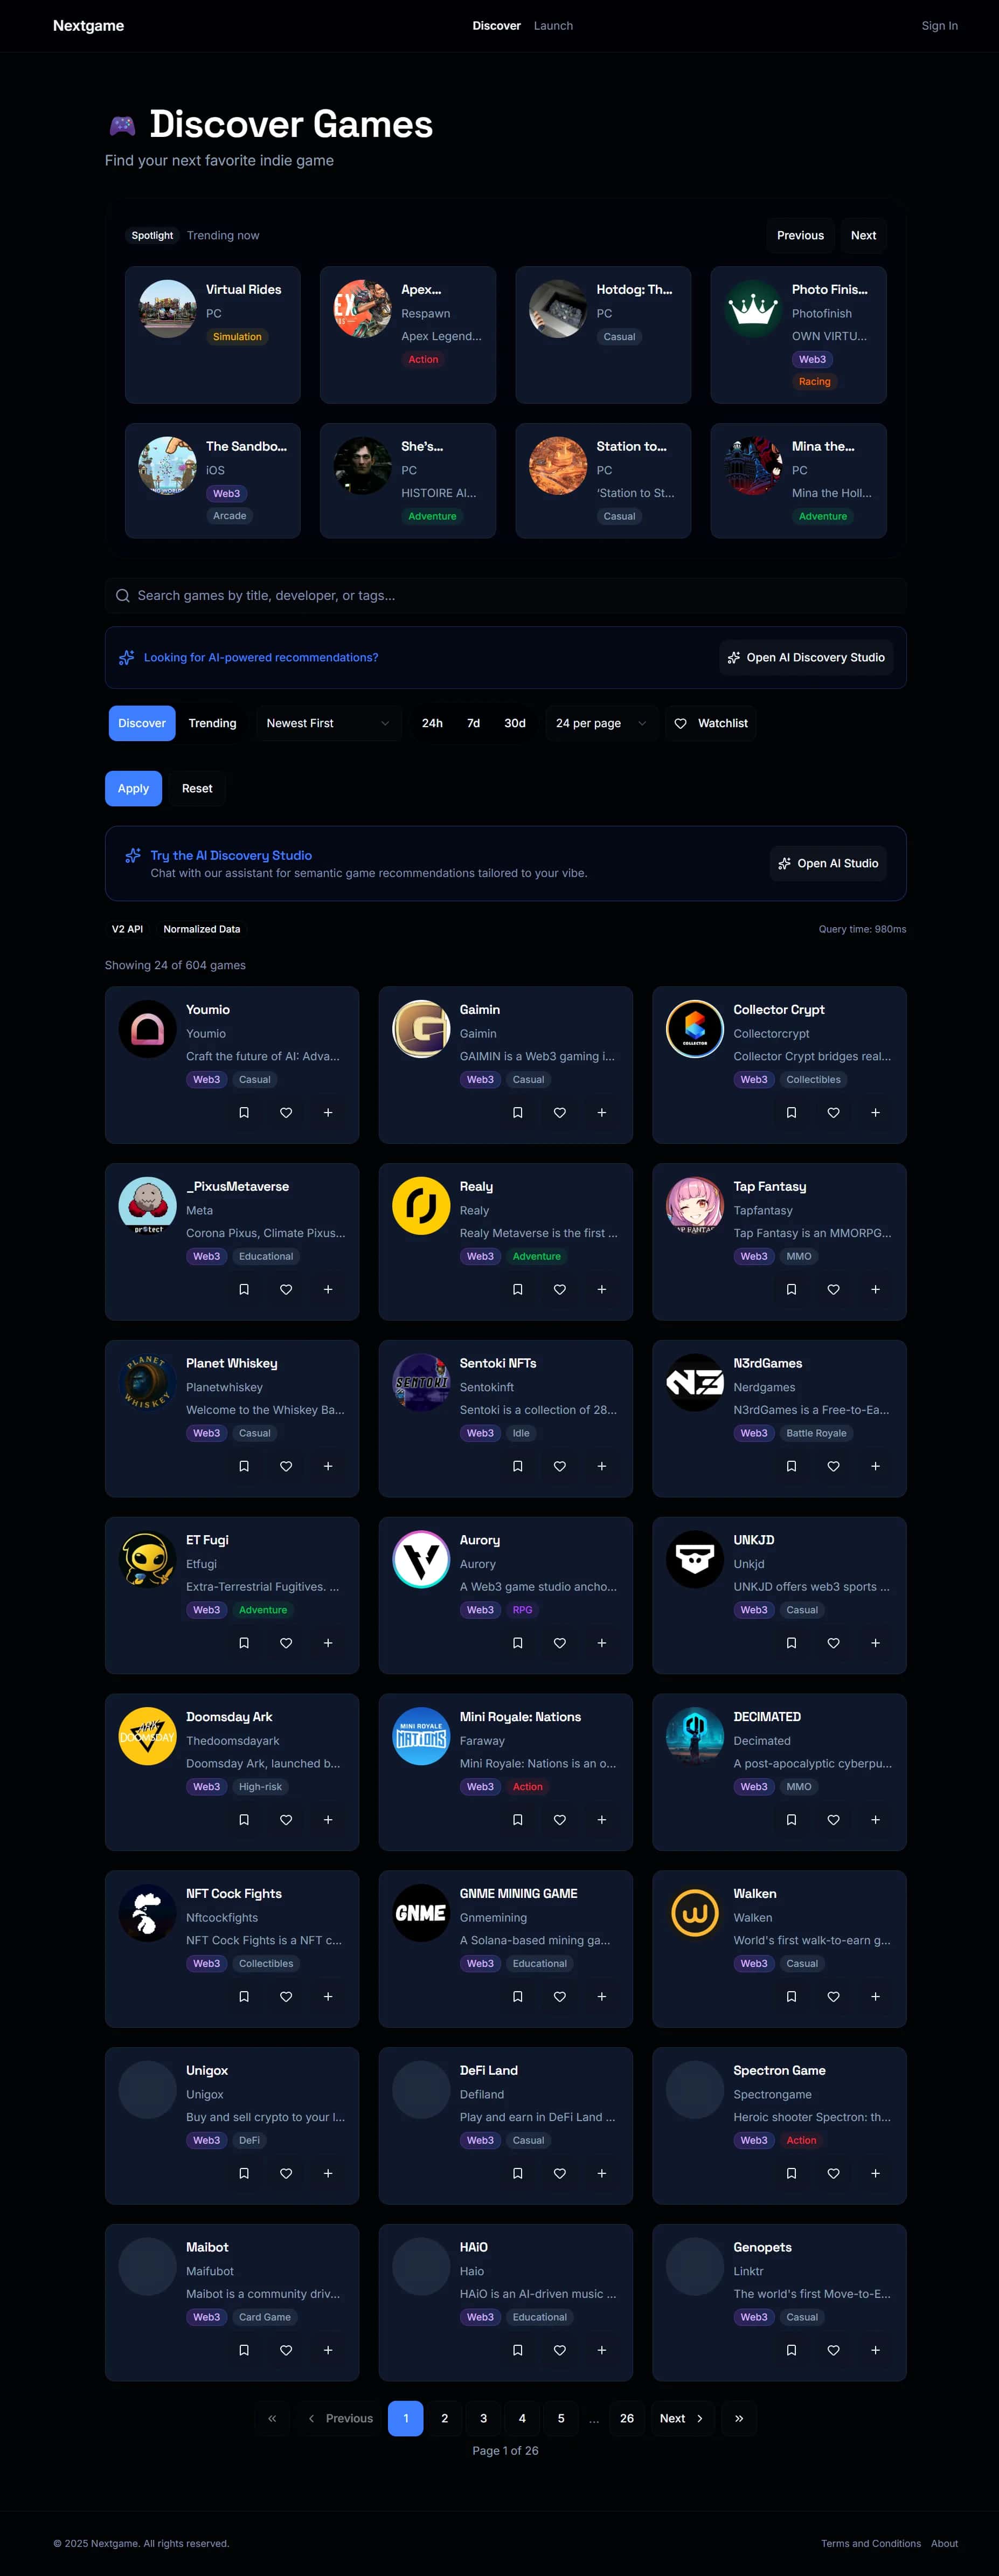The height and width of the screenshot is (2576, 999).
Task: Go to page 3 of results
Action: pos(484,2418)
